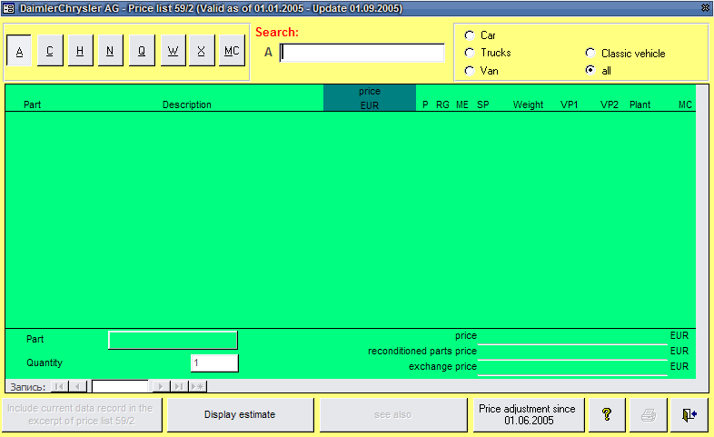Open help with the question mark icon
The width and height of the screenshot is (714, 437).
tap(607, 414)
